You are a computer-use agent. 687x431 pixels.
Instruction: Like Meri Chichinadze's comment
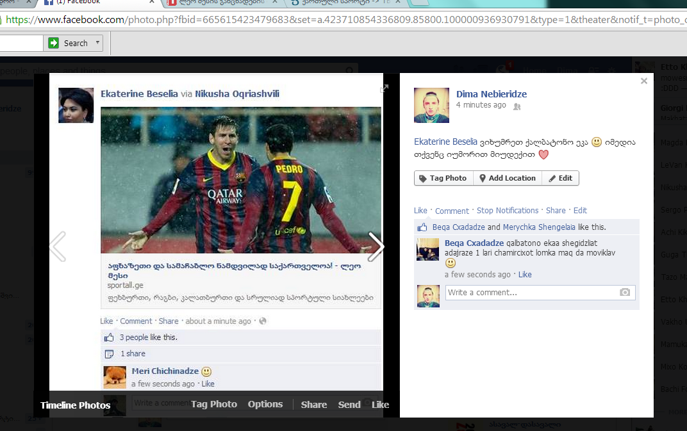[x=208, y=384]
